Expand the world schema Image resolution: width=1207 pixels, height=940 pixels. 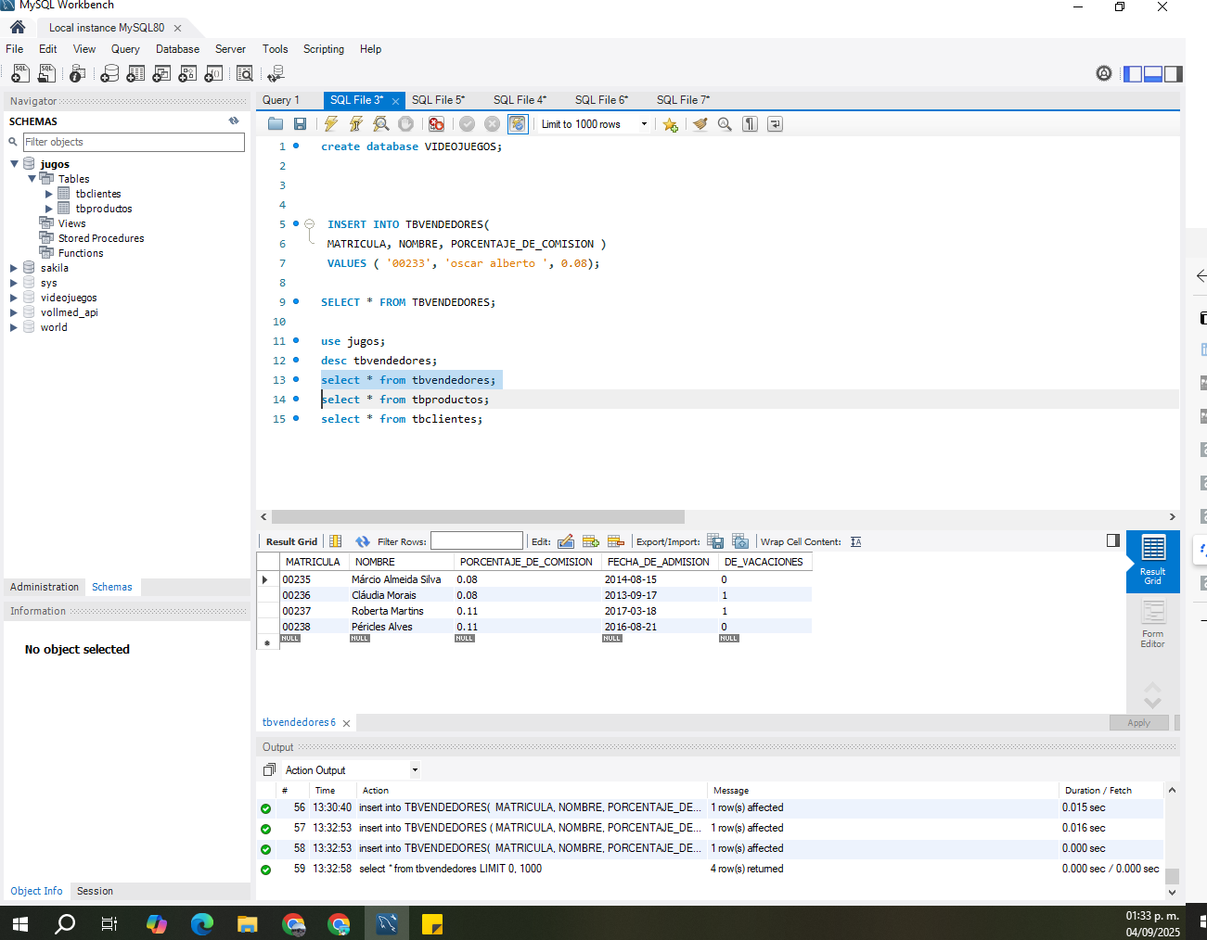pos(14,327)
